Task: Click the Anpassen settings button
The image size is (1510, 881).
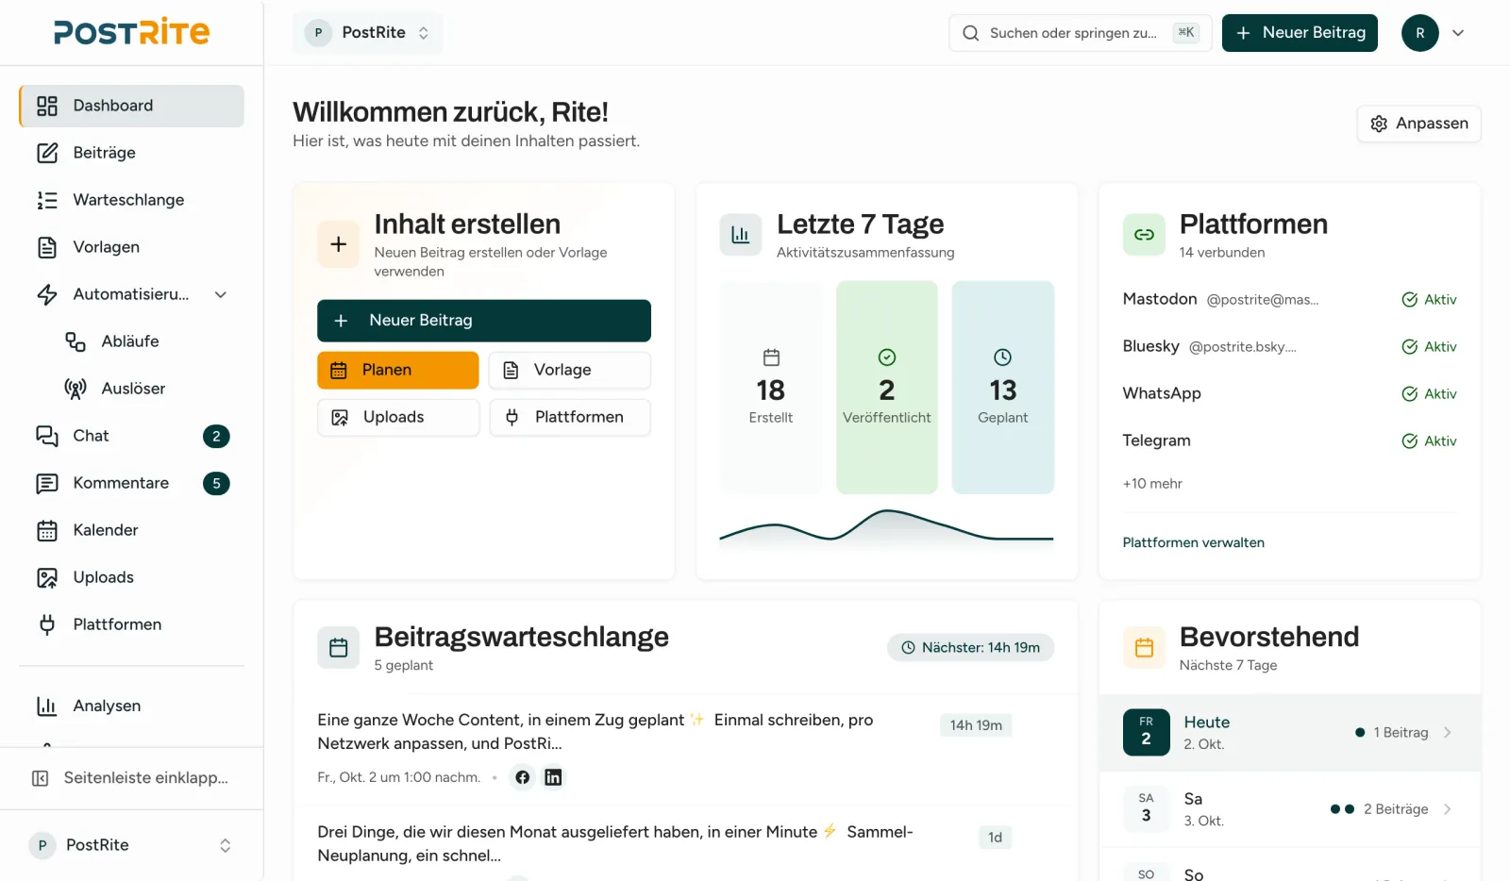Action: [1418, 124]
